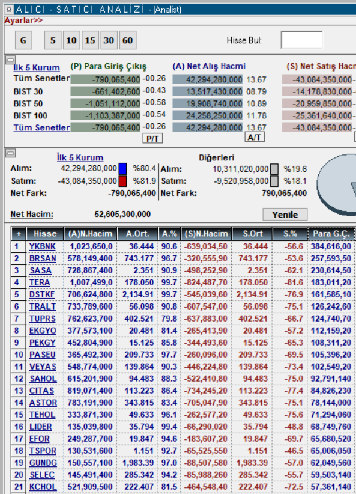The image size is (356, 494).
Task: Click BIST 50 net alış value 19,908,740,000
Action: tap(208, 103)
